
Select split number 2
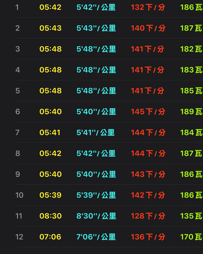tap(17, 28)
